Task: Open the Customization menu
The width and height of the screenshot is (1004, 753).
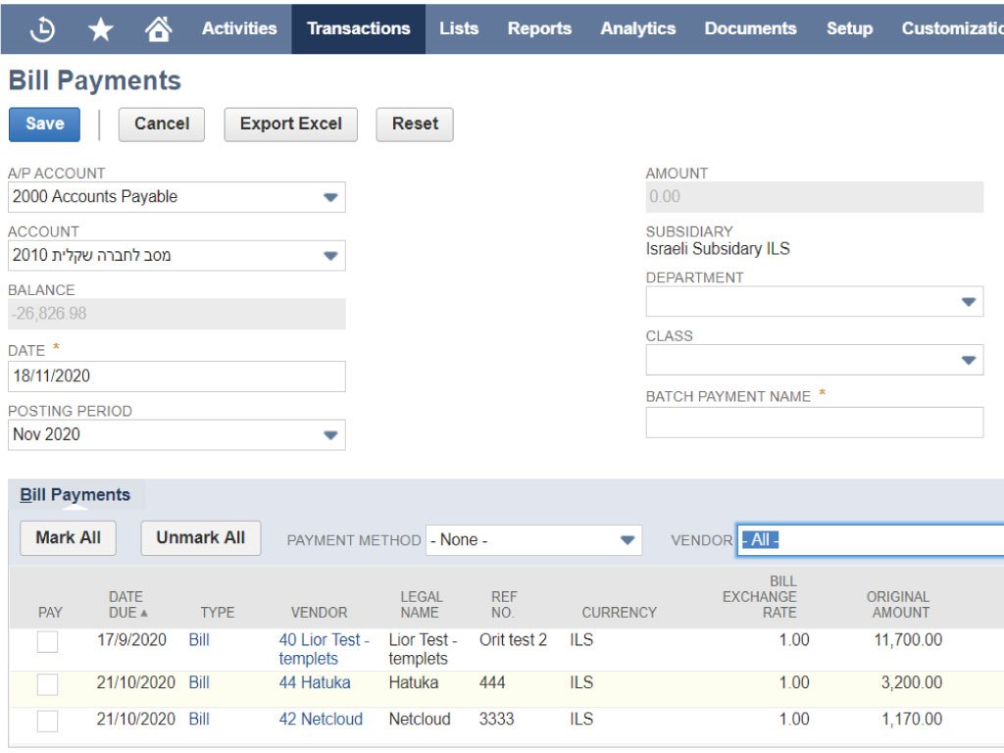Action: click(x=952, y=28)
